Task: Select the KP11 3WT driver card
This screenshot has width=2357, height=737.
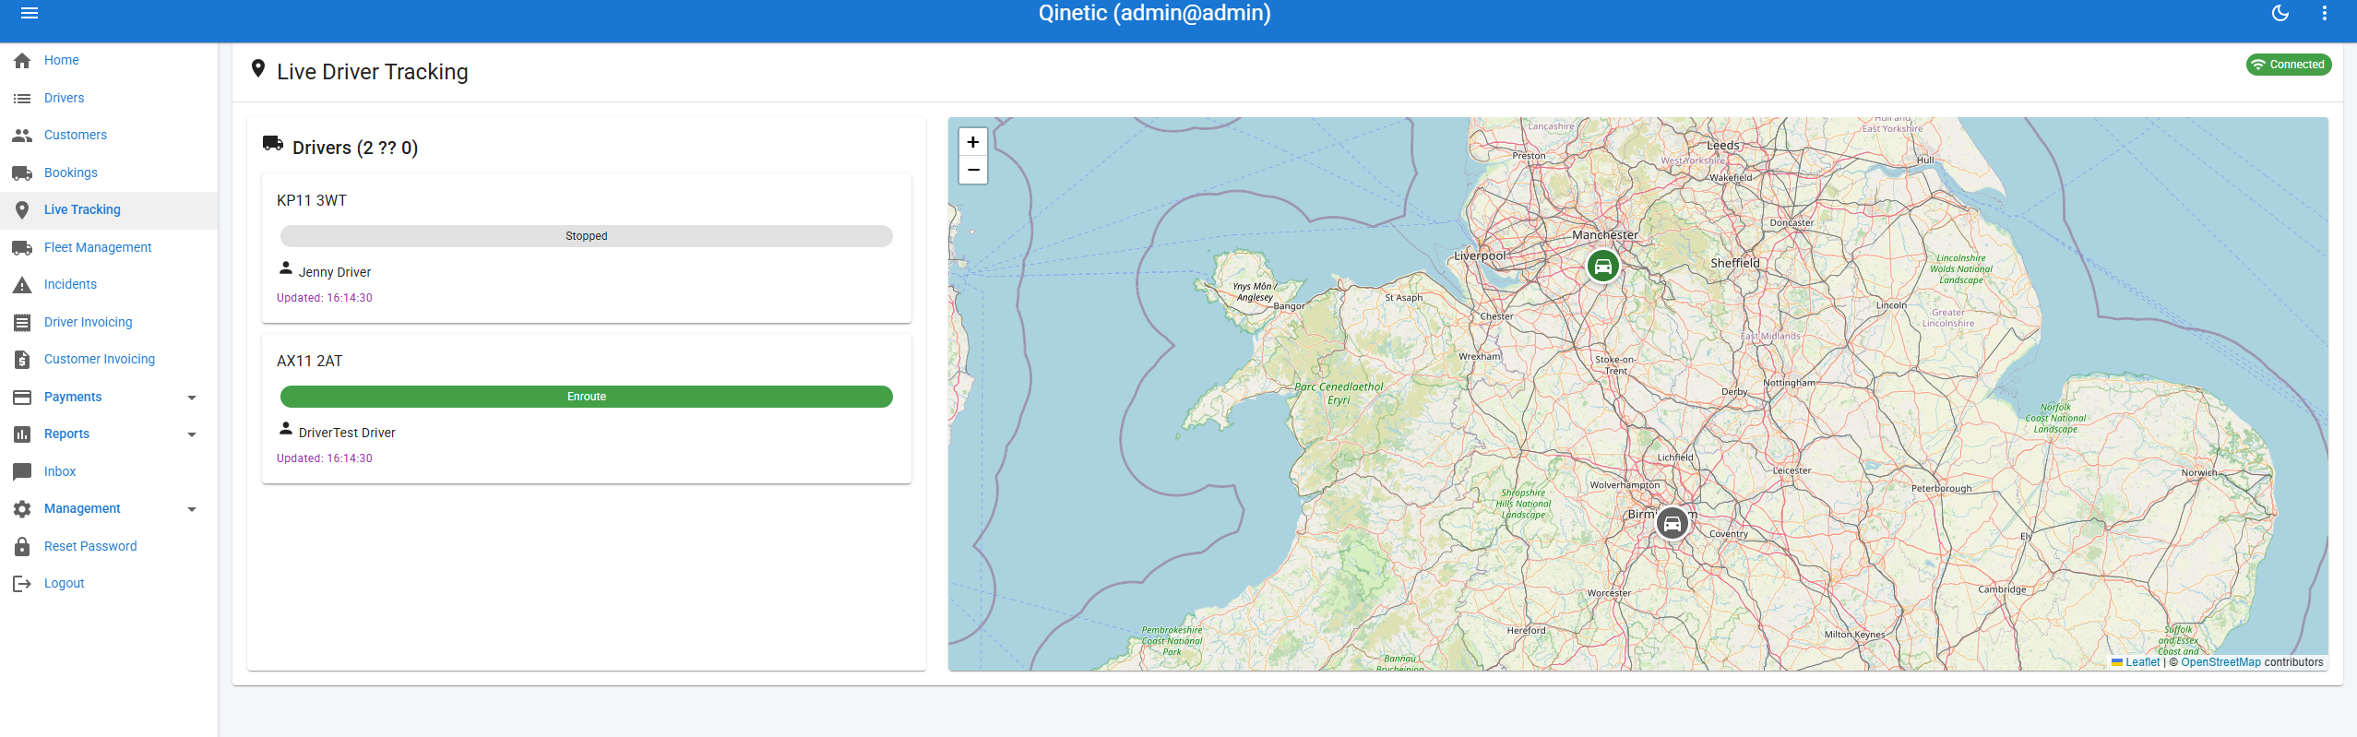Action: [587, 248]
